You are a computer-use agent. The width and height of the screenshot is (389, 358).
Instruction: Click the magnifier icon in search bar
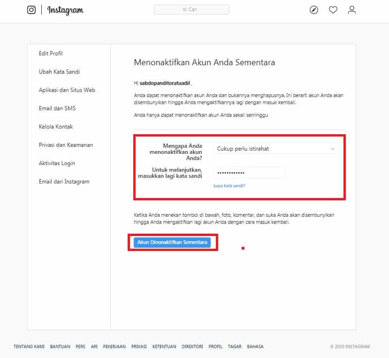click(x=185, y=9)
